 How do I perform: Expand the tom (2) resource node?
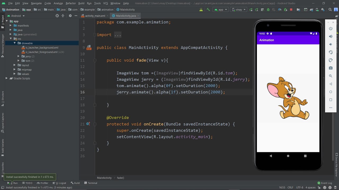click(x=19, y=61)
